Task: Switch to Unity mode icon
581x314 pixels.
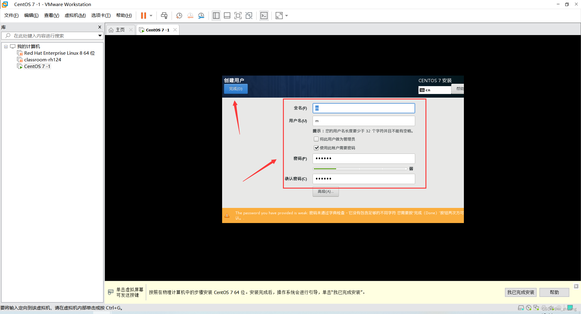Action: click(x=249, y=15)
